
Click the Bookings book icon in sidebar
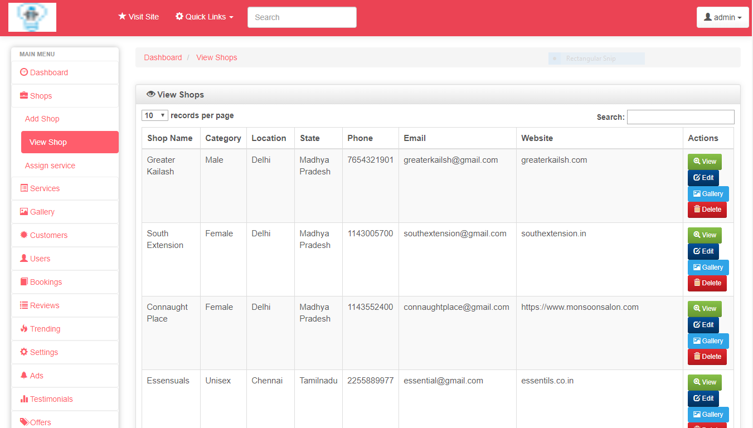point(24,282)
